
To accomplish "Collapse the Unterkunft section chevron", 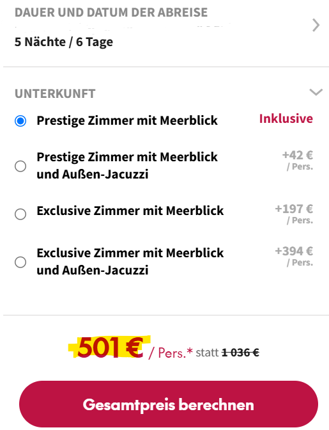I will point(316,92).
